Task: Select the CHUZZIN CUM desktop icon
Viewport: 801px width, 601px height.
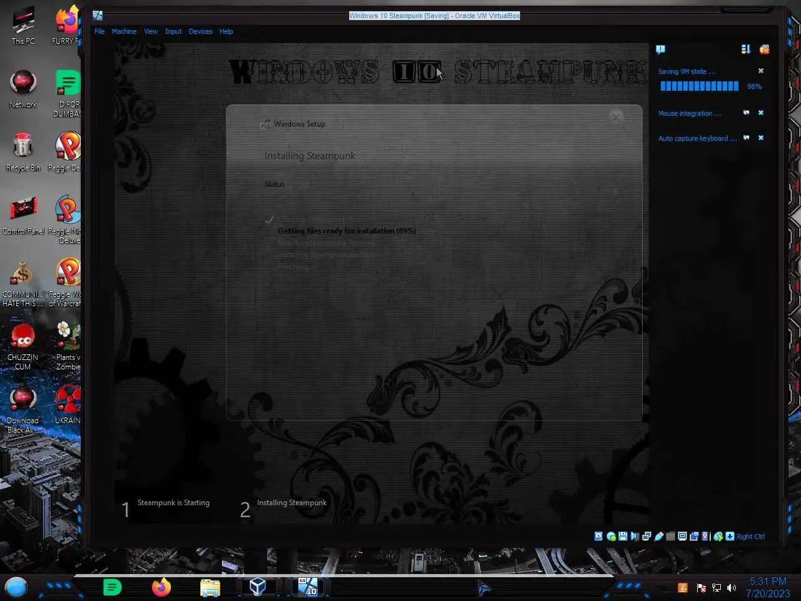Action: (x=23, y=346)
